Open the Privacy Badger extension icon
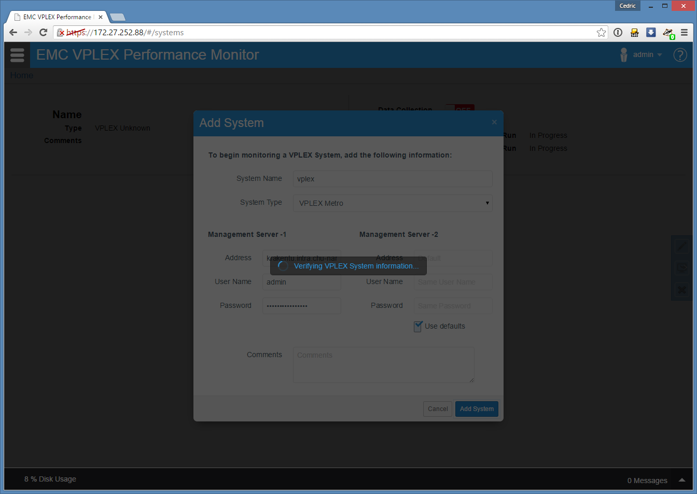Image resolution: width=697 pixels, height=494 pixels. 668,33
